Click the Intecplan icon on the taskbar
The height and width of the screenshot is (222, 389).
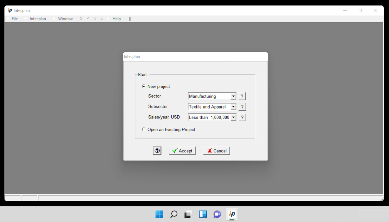(x=231, y=214)
